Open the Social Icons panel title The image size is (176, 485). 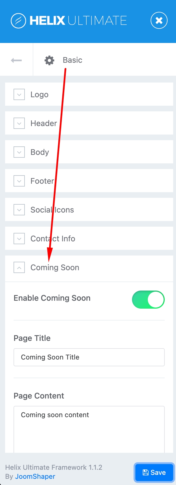click(x=52, y=210)
